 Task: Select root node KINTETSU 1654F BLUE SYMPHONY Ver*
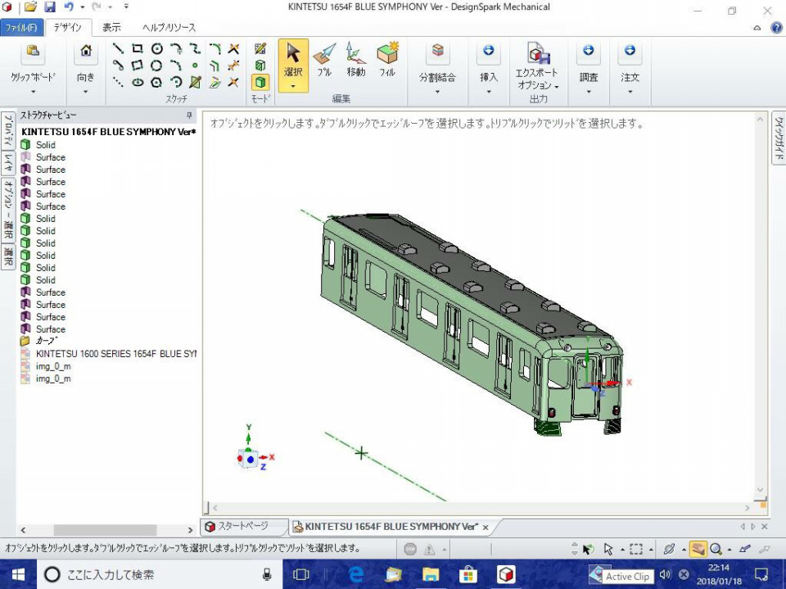108,132
